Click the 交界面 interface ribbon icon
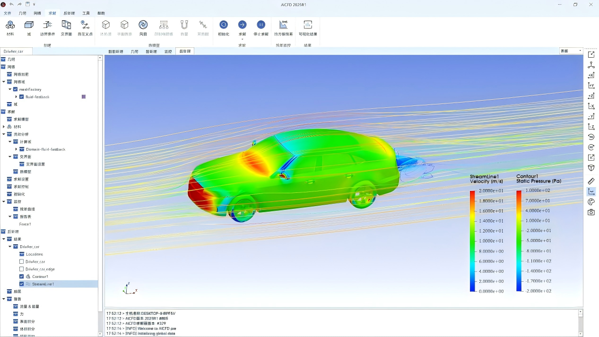The height and width of the screenshot is (337, 599). [66, 25]
